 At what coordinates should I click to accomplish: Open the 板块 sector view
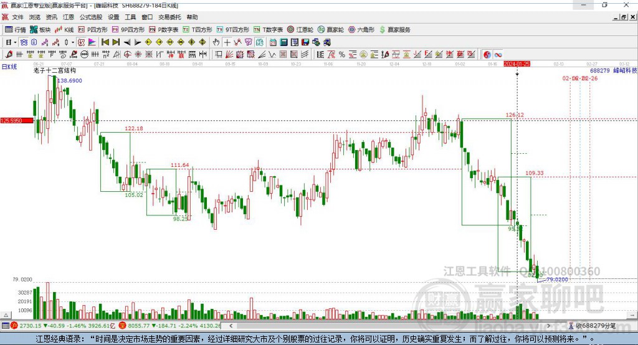40,30
